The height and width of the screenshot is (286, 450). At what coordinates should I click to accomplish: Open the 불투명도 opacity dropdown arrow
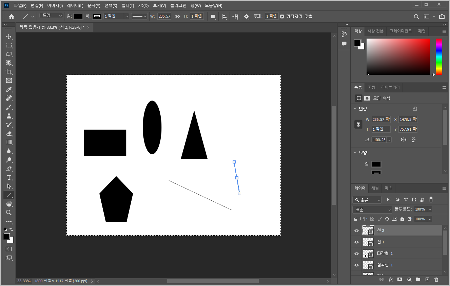(x=430, y=210)
